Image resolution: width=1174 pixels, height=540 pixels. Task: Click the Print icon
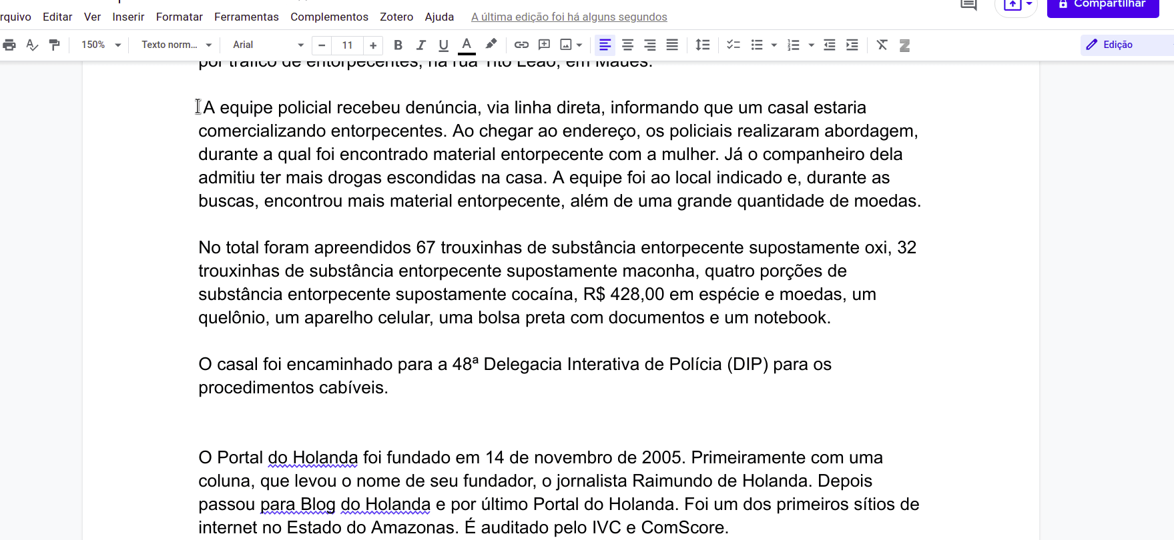tap(9, 45)
